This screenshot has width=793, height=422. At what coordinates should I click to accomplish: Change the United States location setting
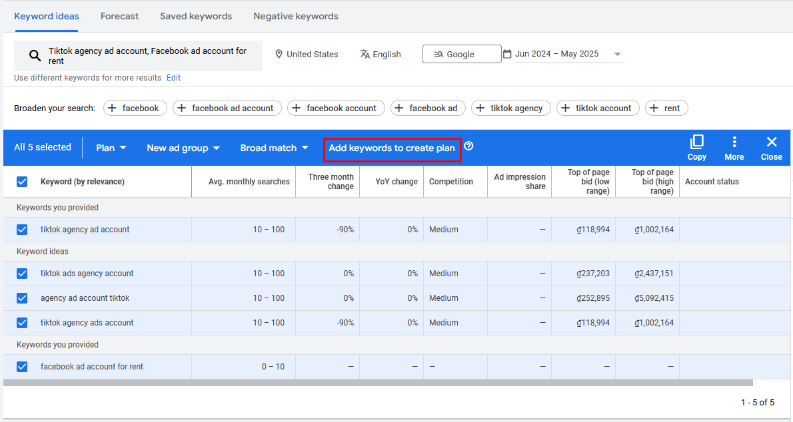pyautogui.click(x=307, y=54)
